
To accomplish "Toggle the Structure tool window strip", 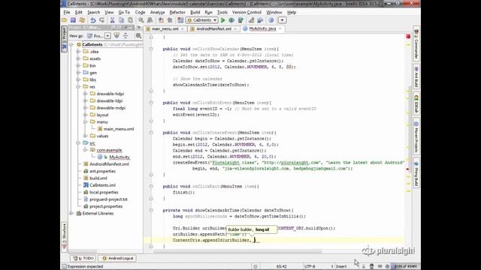I will tap(64, 236).
